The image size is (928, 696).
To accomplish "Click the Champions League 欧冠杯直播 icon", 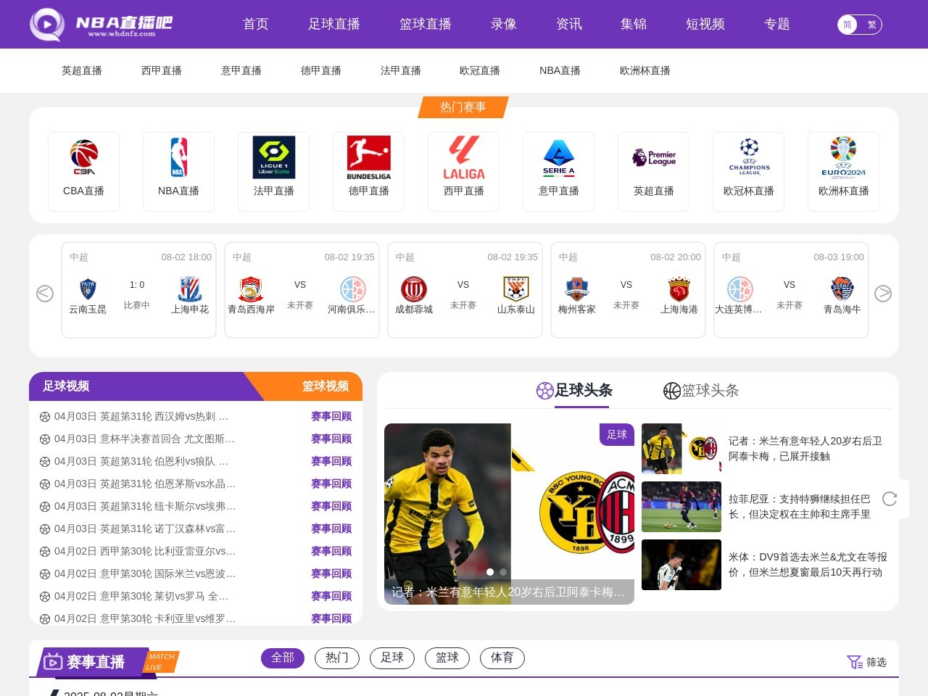I will point(748,157).
